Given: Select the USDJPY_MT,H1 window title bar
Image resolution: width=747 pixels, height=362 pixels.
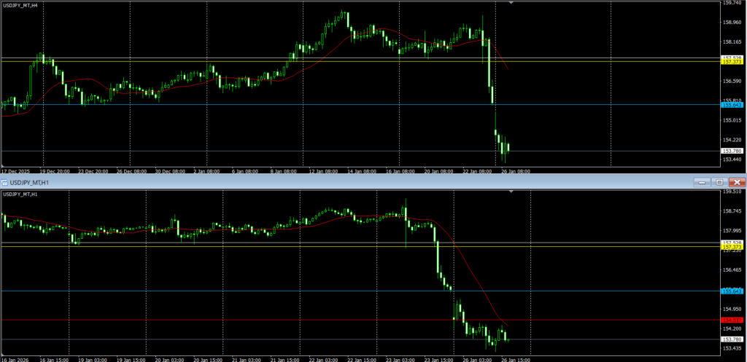Looking at the screenshot, I should [x=292, y=181].
